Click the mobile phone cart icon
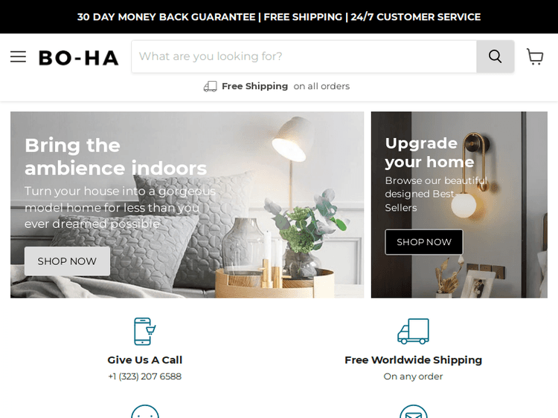 click(x=145, y=331)
